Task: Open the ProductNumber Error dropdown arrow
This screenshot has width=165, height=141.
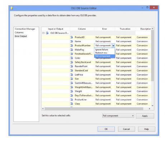Action: click(x=113, y=46)
